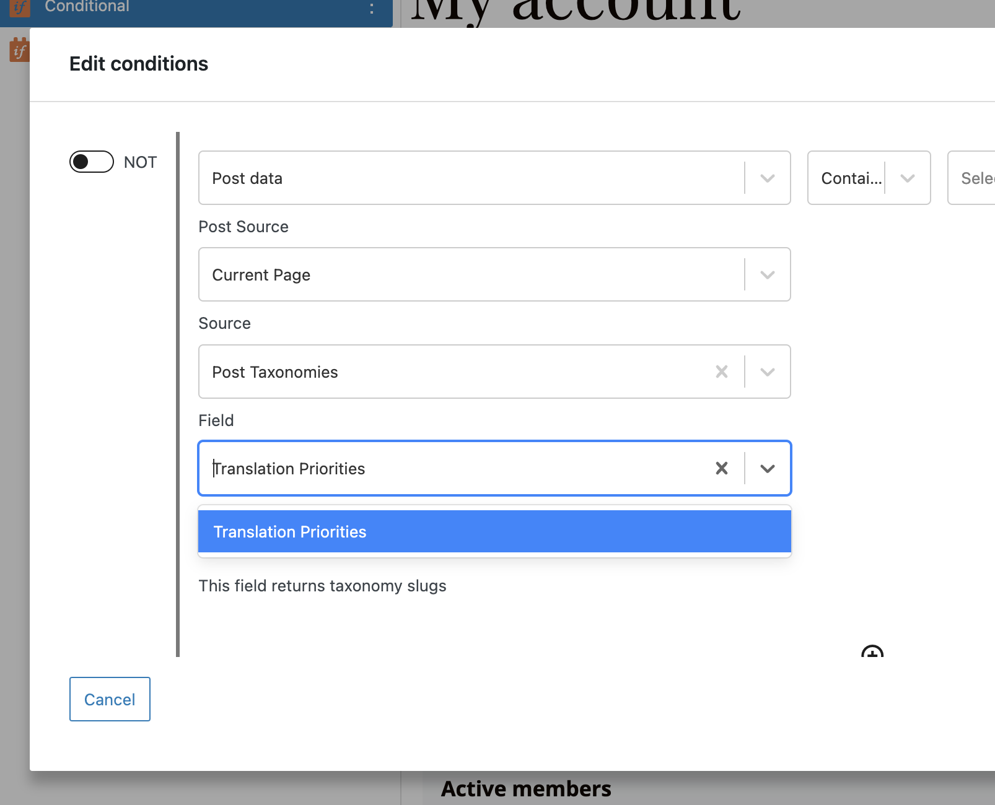
Task: Click the second "if" block icon below the toolbar
Action: [x=19, y=50]
